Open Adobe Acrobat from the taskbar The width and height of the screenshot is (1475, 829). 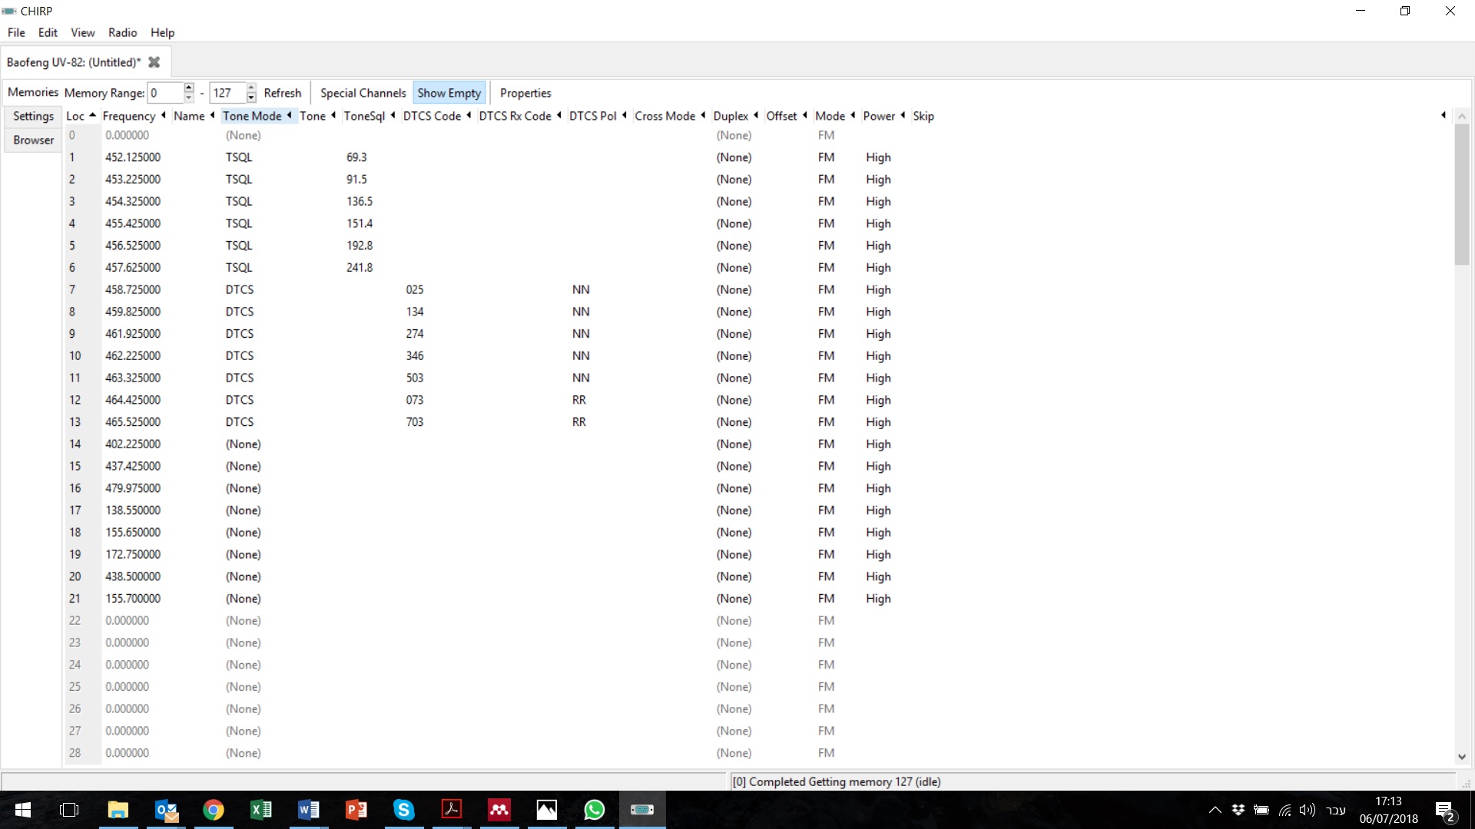[451, 810]
